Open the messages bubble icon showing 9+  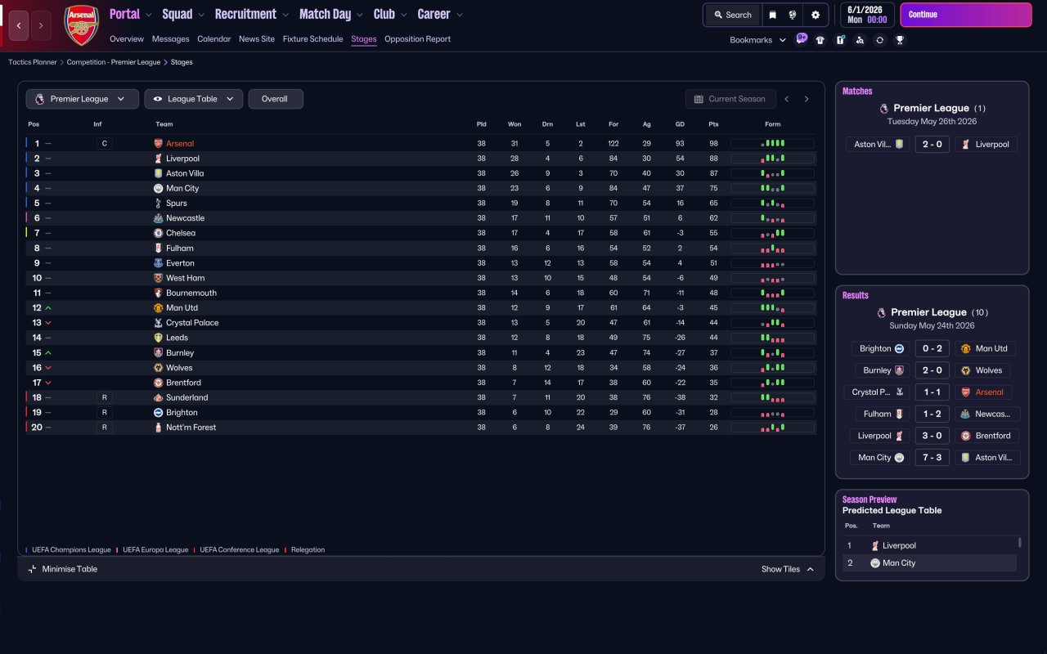tap(802, 38)
